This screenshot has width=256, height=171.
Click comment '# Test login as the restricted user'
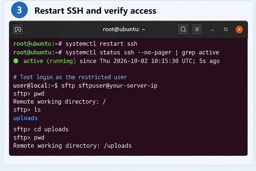click(x=70, y=77)
